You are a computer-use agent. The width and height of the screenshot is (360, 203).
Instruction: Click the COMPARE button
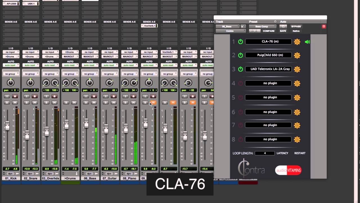[269, 31]
